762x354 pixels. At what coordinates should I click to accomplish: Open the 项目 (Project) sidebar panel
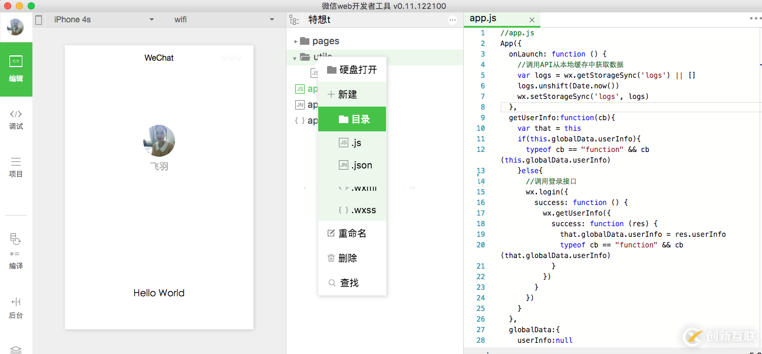tap(16, 167)
